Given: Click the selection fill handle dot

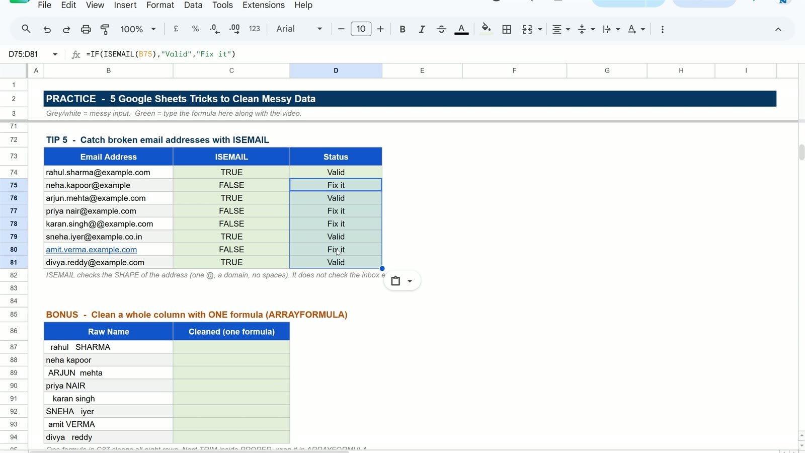Looking at the screenshot, I should [382, 268].
